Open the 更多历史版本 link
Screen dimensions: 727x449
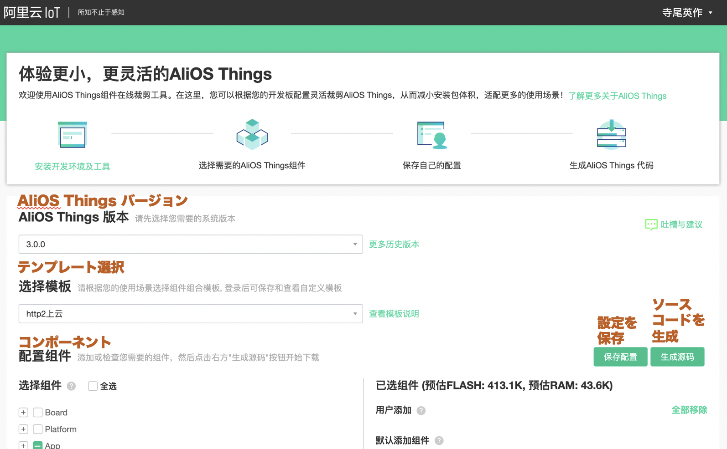point(394,245)
